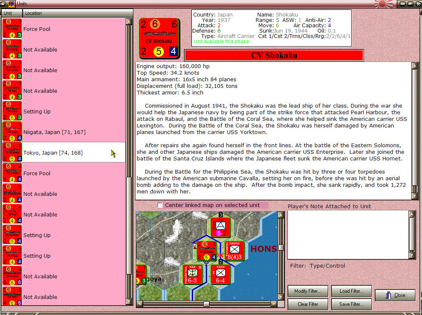Select the CV Meiji unit counter
Image resolution: width=422 pixels, height=315 pixels.
tap(12, 296)
